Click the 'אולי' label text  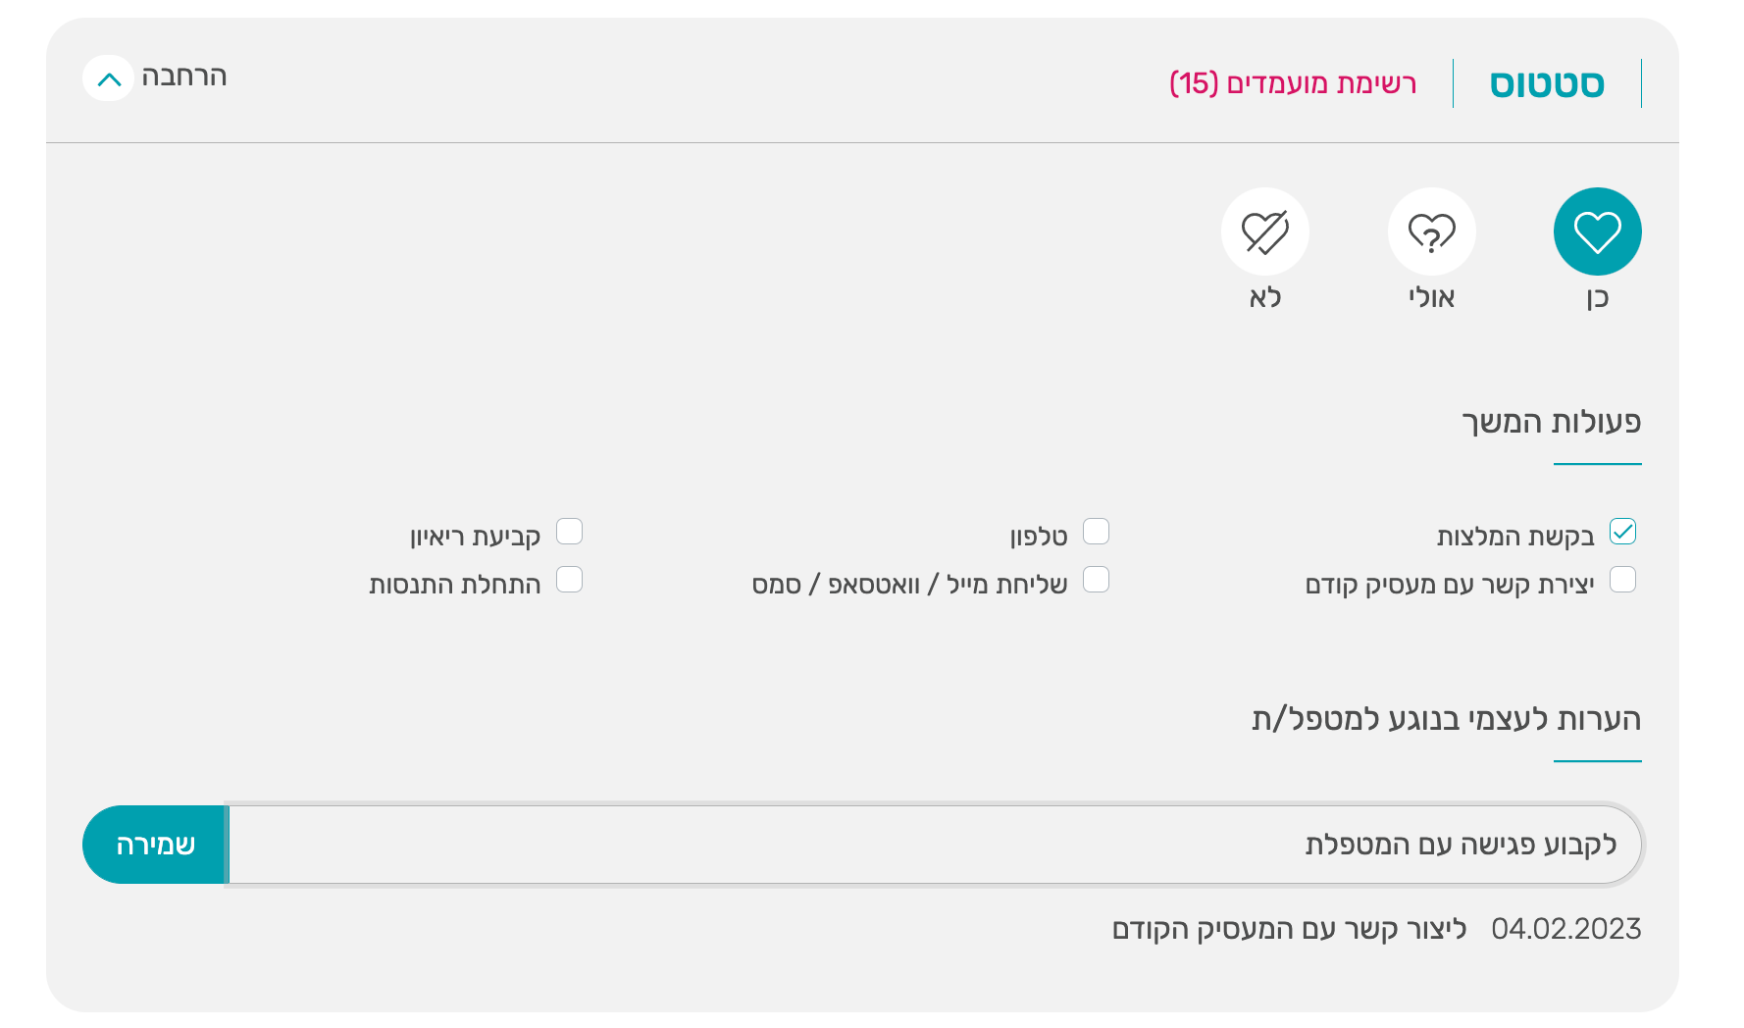click(1431, 297)
